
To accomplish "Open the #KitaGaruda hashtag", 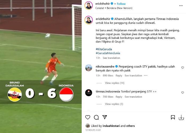I will click(104, 49).
